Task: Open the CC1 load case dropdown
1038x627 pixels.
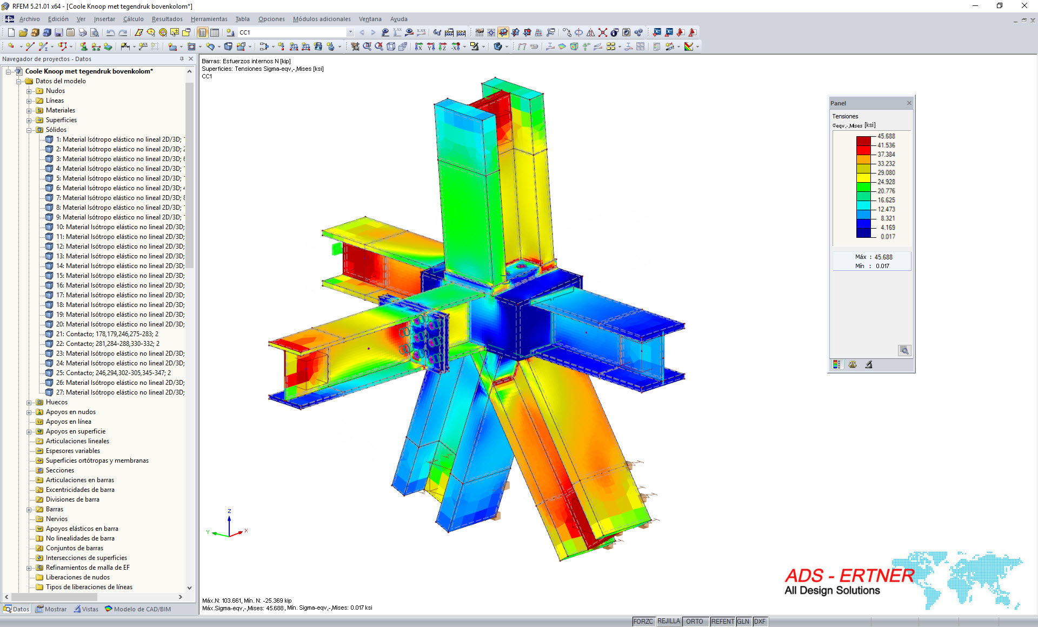Action: pyautogui.click(x=349, y=32)
